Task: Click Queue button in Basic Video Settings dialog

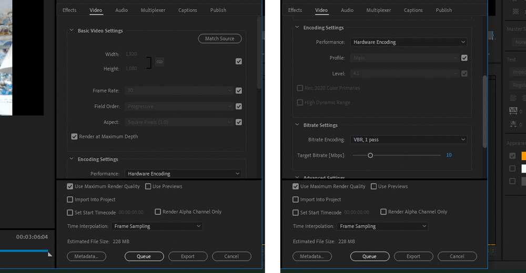Action: point(144,256)
